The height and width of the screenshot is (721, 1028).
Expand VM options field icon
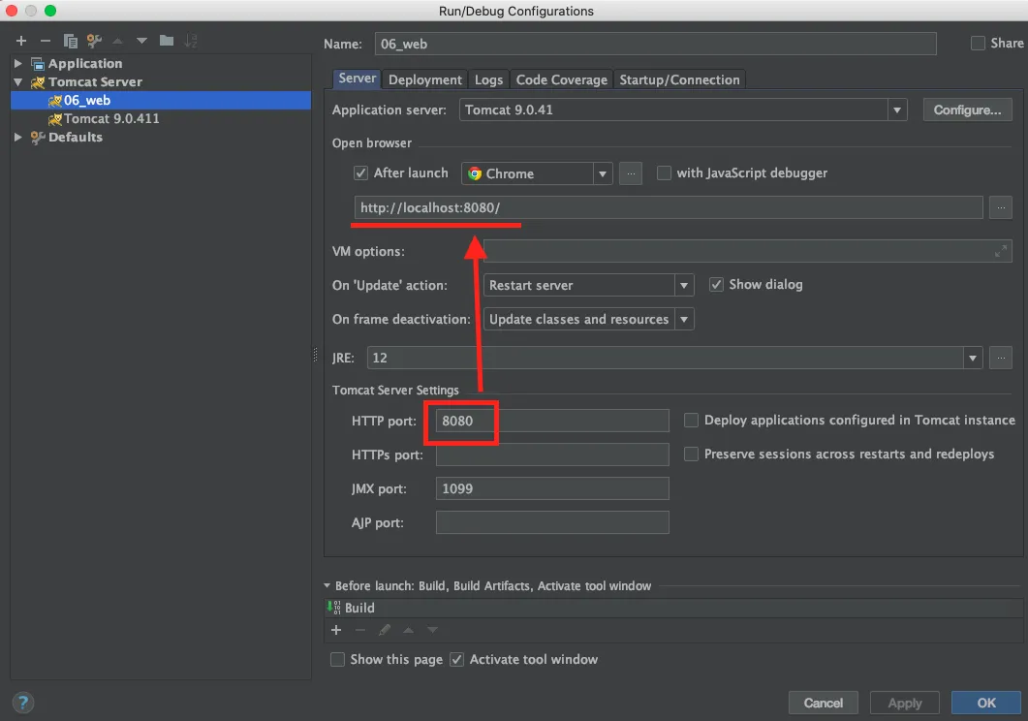(1001, 251)
